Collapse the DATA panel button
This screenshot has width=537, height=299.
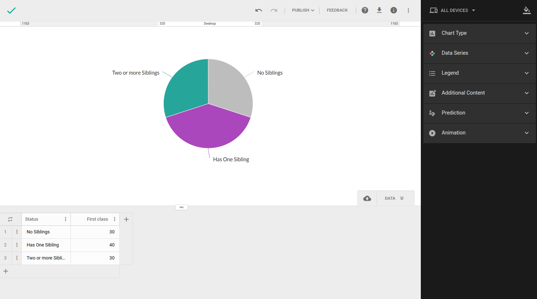(394, 198)
